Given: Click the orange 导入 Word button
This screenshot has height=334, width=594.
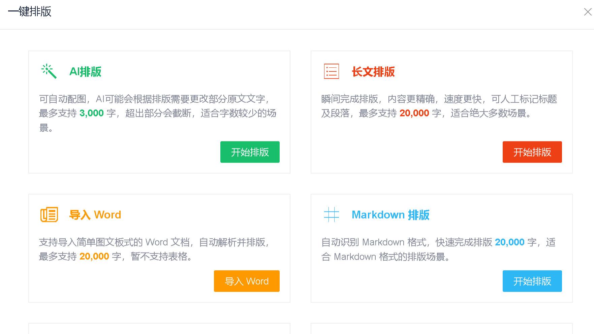Looking at the screenshot, I should point(246,281).
